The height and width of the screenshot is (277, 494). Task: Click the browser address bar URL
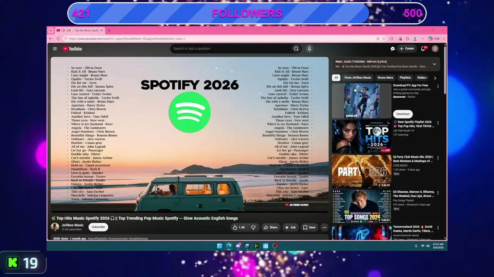click(x=127, y=38)
